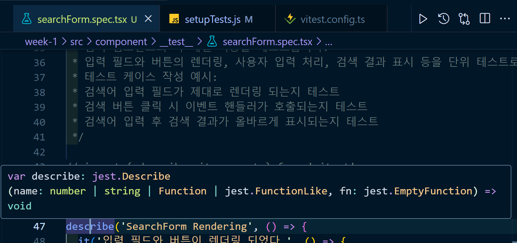Split the editor to the right
The image size is (517, 243).
point(485,18)
